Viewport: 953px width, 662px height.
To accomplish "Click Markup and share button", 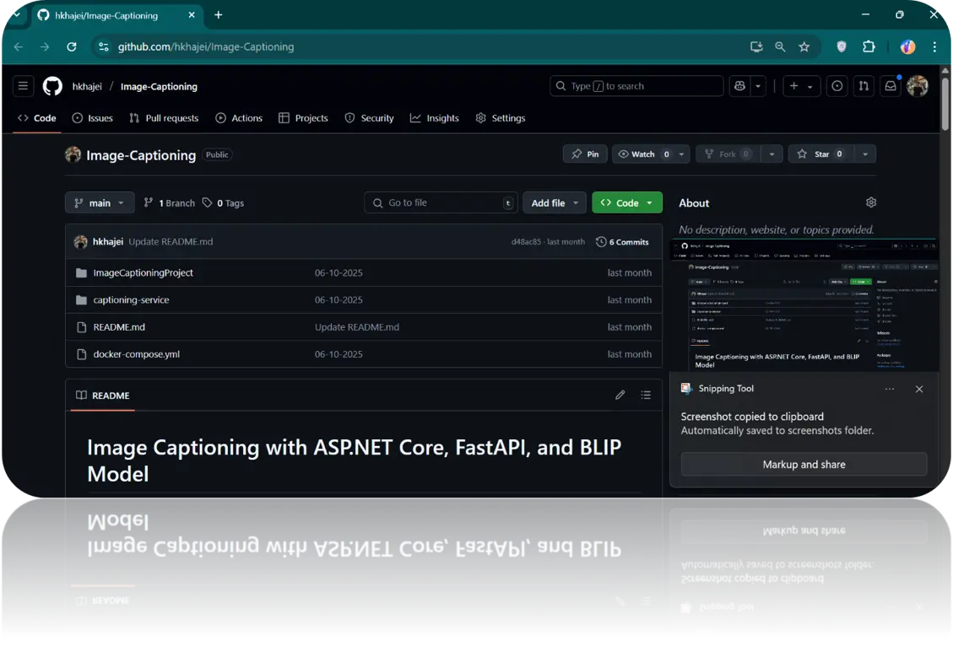I will click(804, 465).
